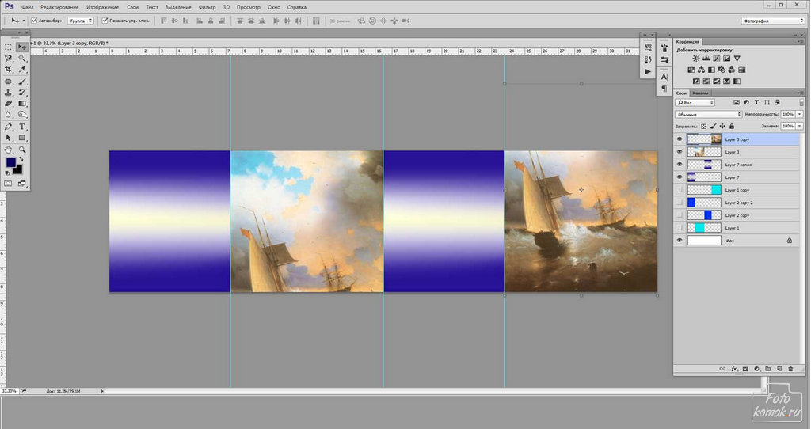The image size is (811, 429).
Task: Toggle Показать упр. элем. checkbox
Action: (105, 21)
